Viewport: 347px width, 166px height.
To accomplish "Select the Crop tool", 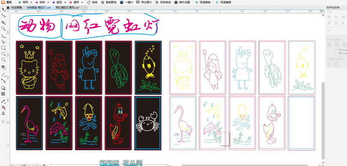I will point(3,22).
